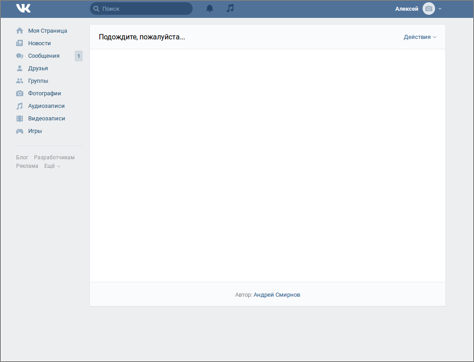The height and width of the screenshot is (362, 474).
Task: Go to Моя Страница
Action: (x=47, y=30)
